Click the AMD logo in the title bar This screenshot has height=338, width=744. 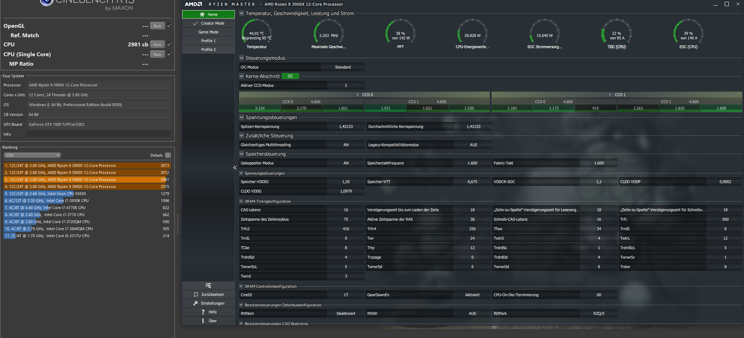coord(193,4)
